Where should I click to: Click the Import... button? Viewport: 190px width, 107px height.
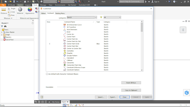tap(101, 97)
